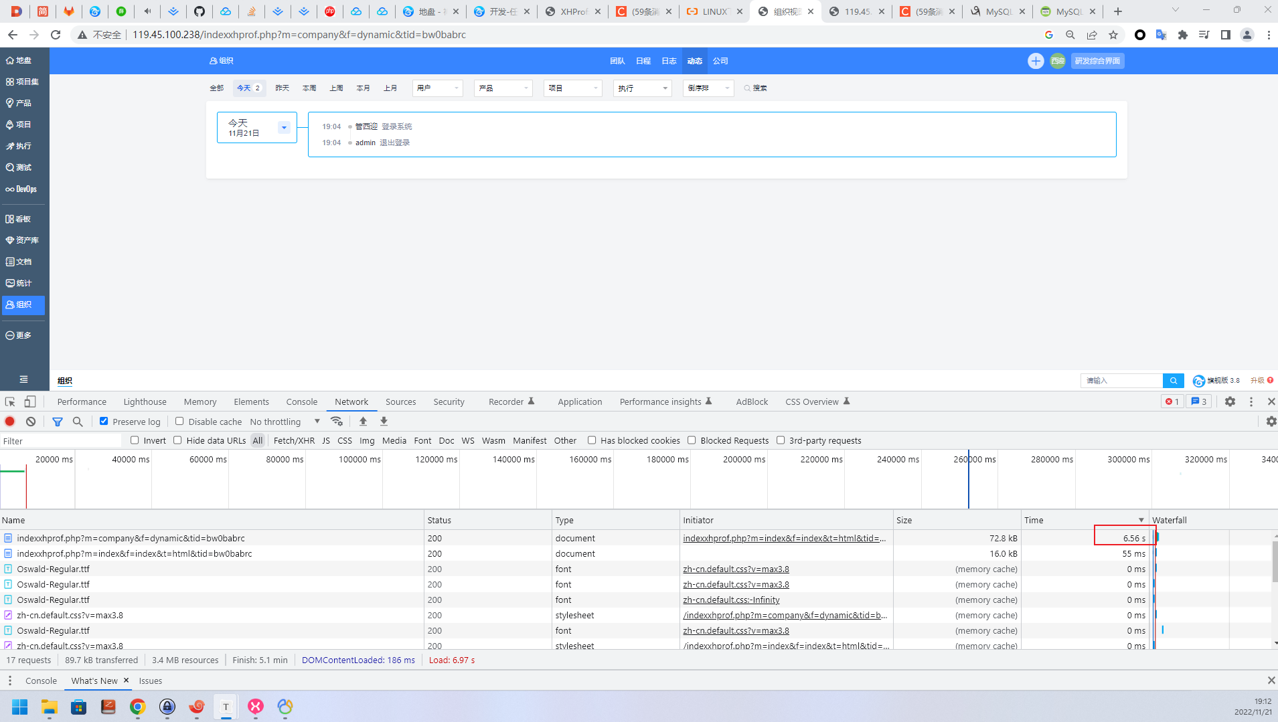Click the DevTools record network log button
Viewport: 1278px width, 722px height.
tap(10, 422)
